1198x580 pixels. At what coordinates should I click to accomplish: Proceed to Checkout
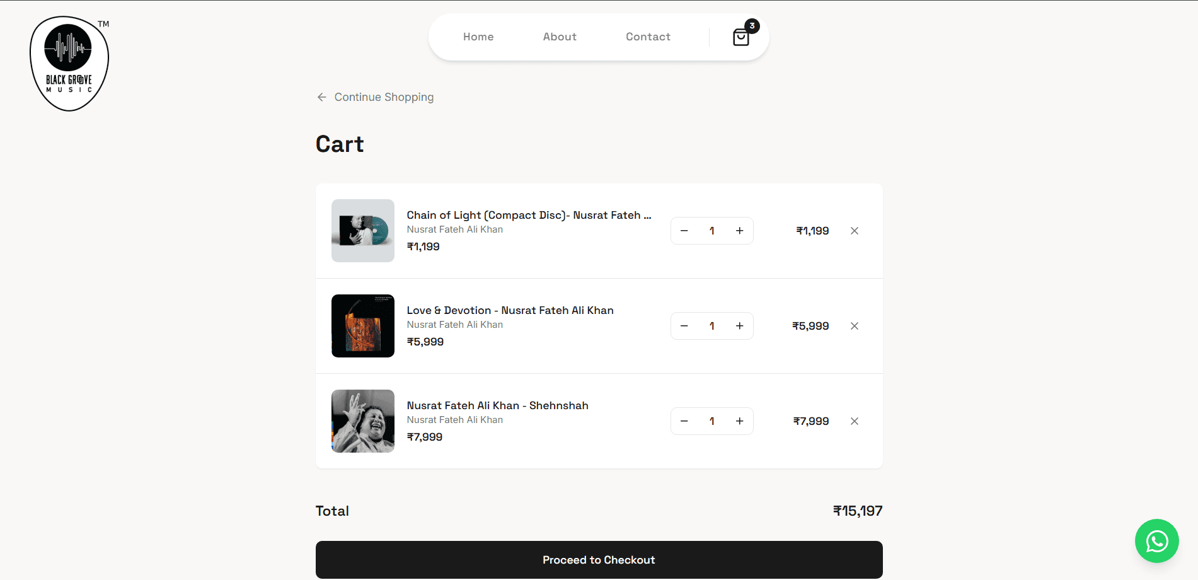(599, 560)
